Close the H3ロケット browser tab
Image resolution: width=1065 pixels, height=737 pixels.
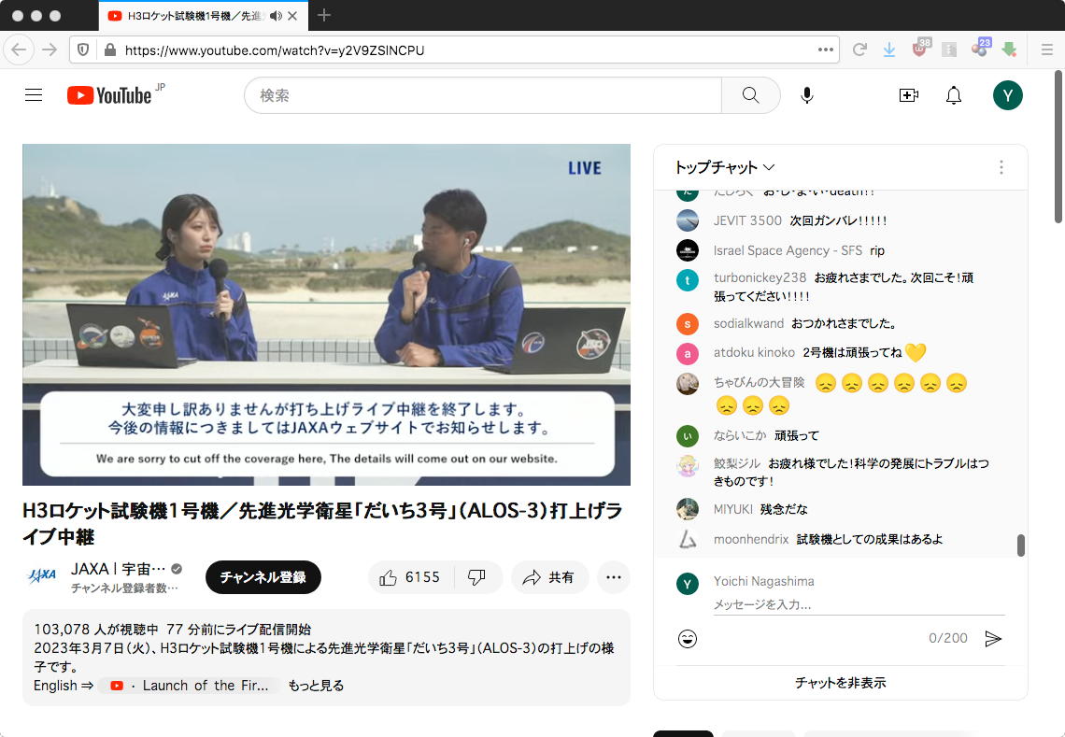tap(292, 16)
